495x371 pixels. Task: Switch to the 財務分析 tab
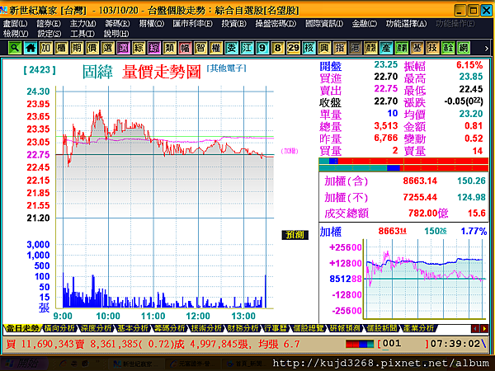(x=243, y=328)
